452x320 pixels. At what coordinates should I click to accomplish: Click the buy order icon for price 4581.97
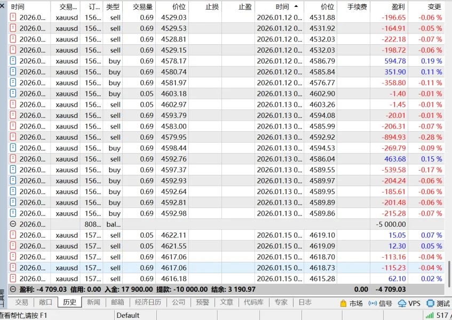point(13,83)
